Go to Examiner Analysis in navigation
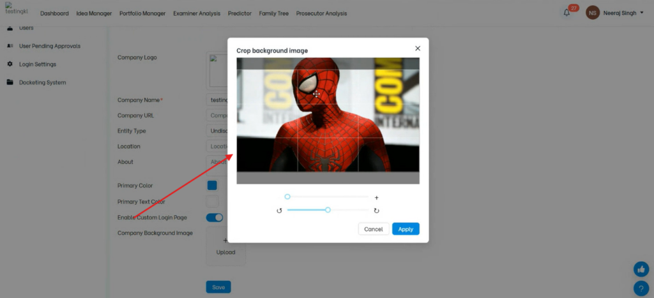 [197, 13]
